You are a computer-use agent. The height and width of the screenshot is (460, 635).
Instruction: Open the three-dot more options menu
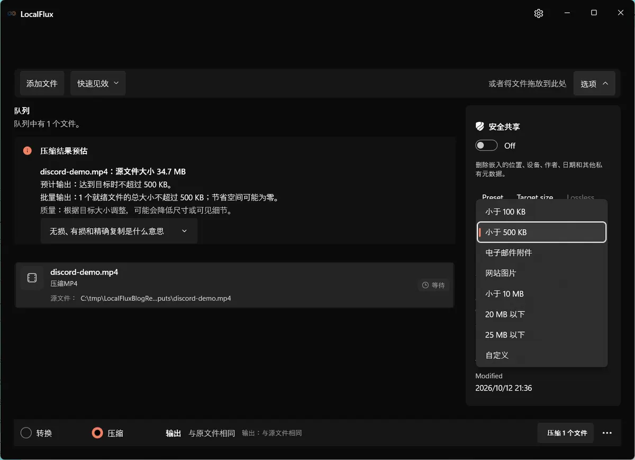point(607,433)
